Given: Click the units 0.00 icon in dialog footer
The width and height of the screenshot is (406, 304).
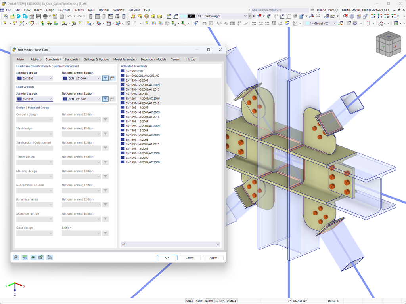Looking at the screenshot, I should click(25, 257).
